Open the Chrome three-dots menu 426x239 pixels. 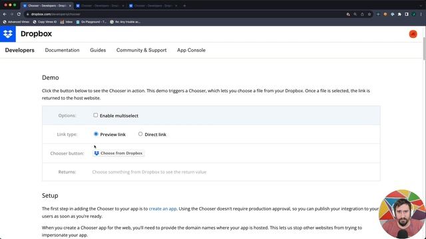tap(421, 14)
